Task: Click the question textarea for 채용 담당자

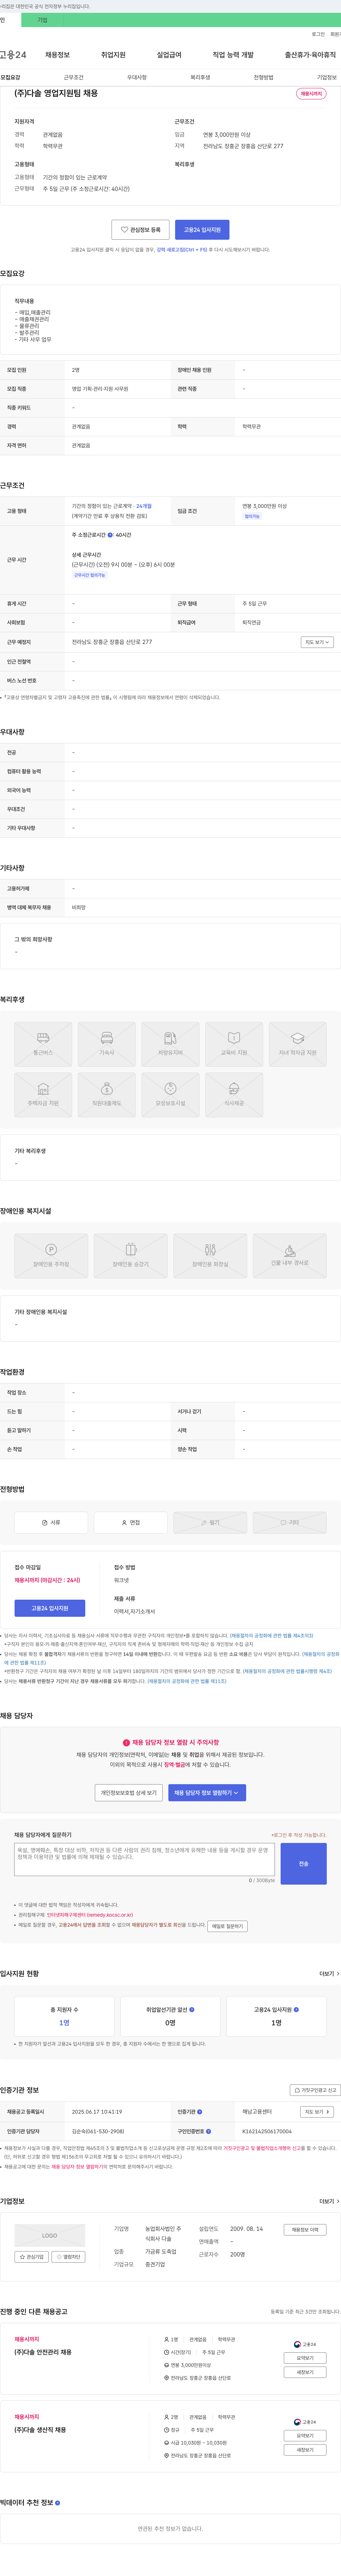Action: click(x=145, y=1860)
